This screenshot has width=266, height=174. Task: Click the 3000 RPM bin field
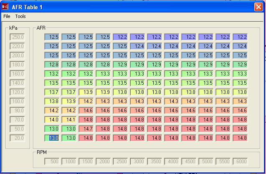coord(137,161)
